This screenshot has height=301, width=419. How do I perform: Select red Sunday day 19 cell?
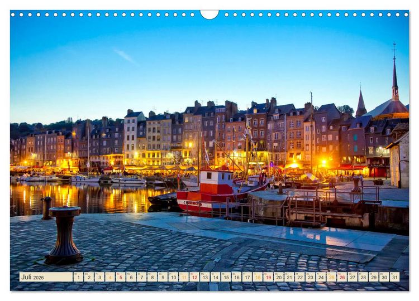268,276
